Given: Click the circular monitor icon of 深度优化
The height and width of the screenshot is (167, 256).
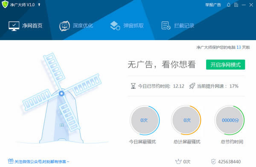Looking at the screenshot, I should click(64, 26).
